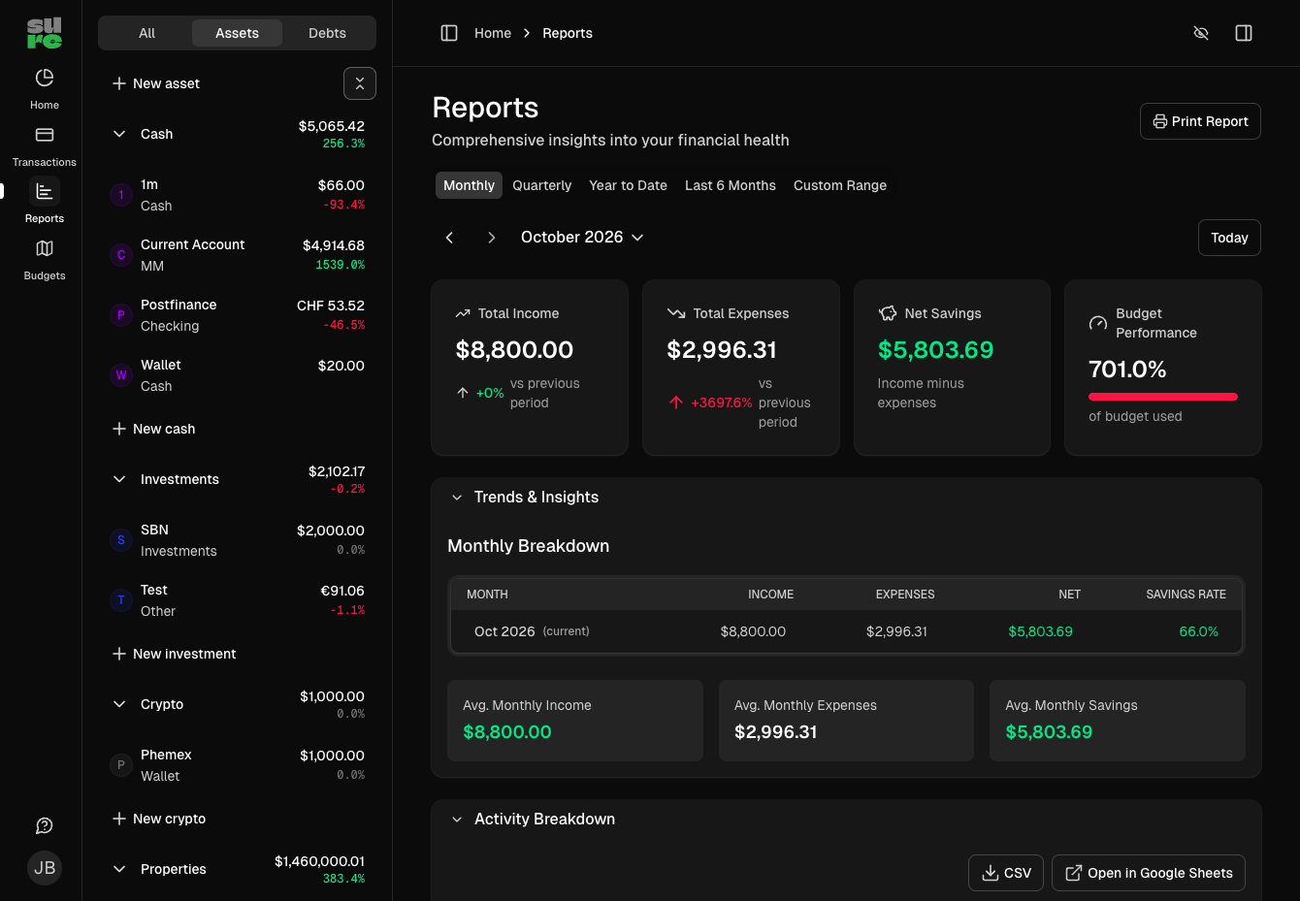Select the Last 6 Months tab
Viewport: 1300px width, 901px height.
731,185
